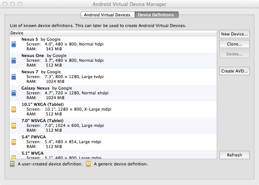Image resolution: width=259 pixels, height=185 pixels.
Task: Select the 10.1" WXGA (Tablet) entry
Action: coord(113,110)
